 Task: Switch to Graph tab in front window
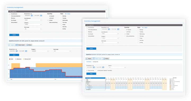coord(88,59)
